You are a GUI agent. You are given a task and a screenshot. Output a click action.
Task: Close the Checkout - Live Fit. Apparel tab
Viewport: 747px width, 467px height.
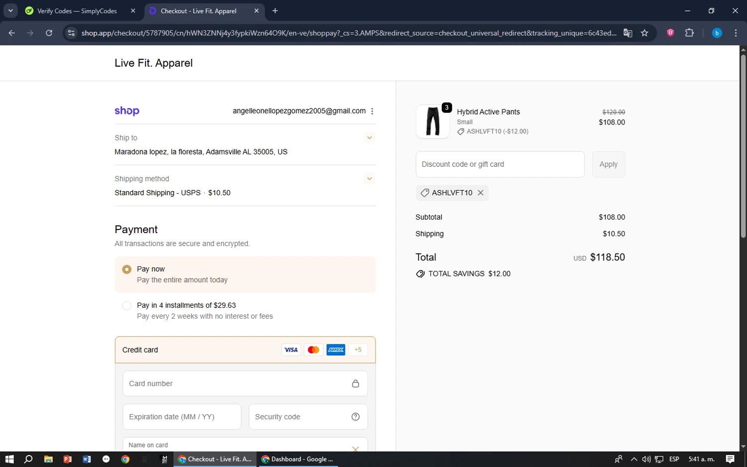256,10
